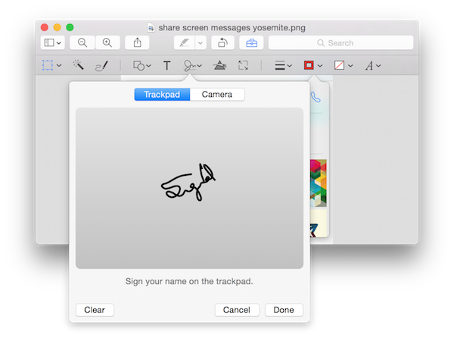Viewport: 454px width, 344px height.
Task: Open the Text Style font dropdown
Action: point(373,66)
